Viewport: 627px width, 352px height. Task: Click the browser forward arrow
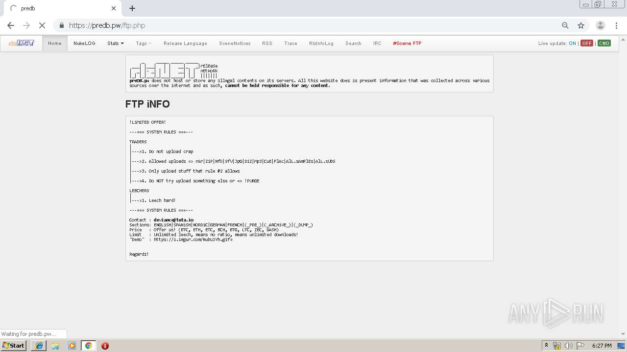click(26, 25)
